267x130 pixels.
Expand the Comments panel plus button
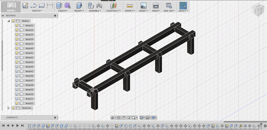pos(55,117)
